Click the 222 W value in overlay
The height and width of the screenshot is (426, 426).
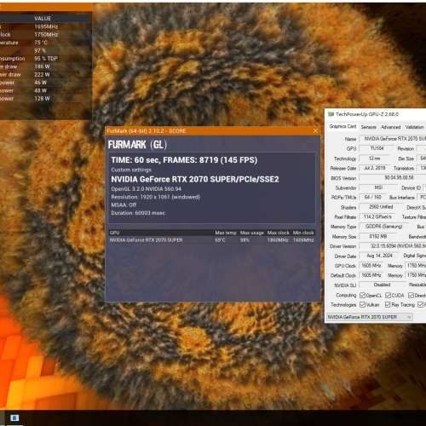pyautogui.click(x=42, y=74)
